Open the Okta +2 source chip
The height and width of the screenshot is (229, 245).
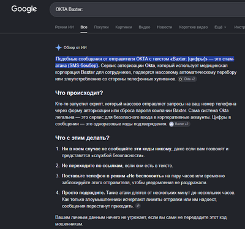(x=187, y=79)
